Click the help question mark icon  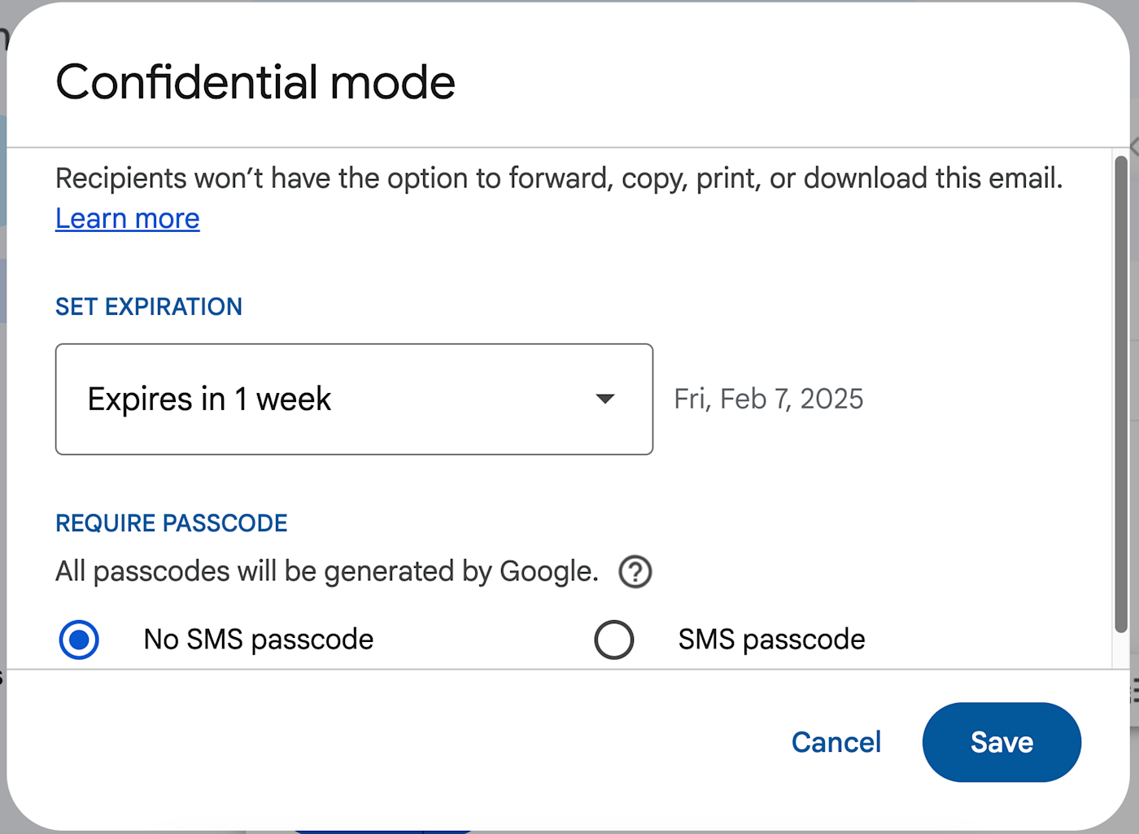[635, 572]
